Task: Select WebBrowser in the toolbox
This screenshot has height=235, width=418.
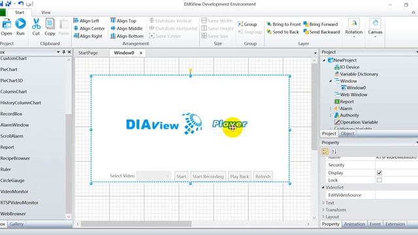Action: 13,214
